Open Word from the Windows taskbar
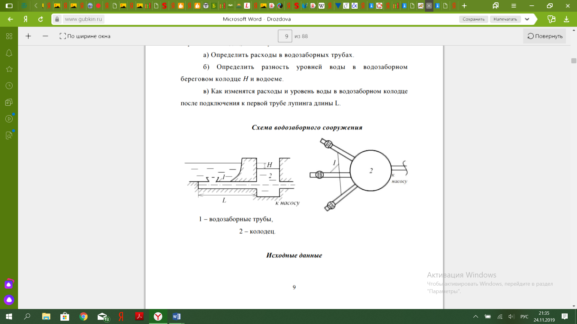The image size is (577, 324). tap(176, 316)
